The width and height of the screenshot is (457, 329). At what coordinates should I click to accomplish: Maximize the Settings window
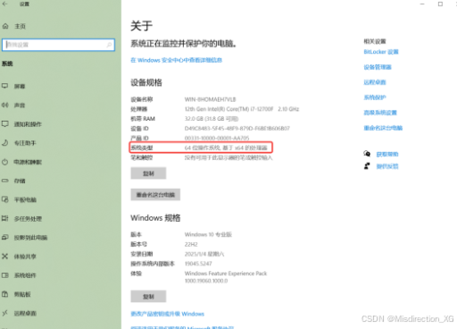pyautogui.click(x=440, y=4)
